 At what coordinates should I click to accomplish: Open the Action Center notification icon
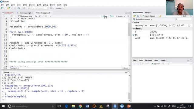click(x=189, y=106)
